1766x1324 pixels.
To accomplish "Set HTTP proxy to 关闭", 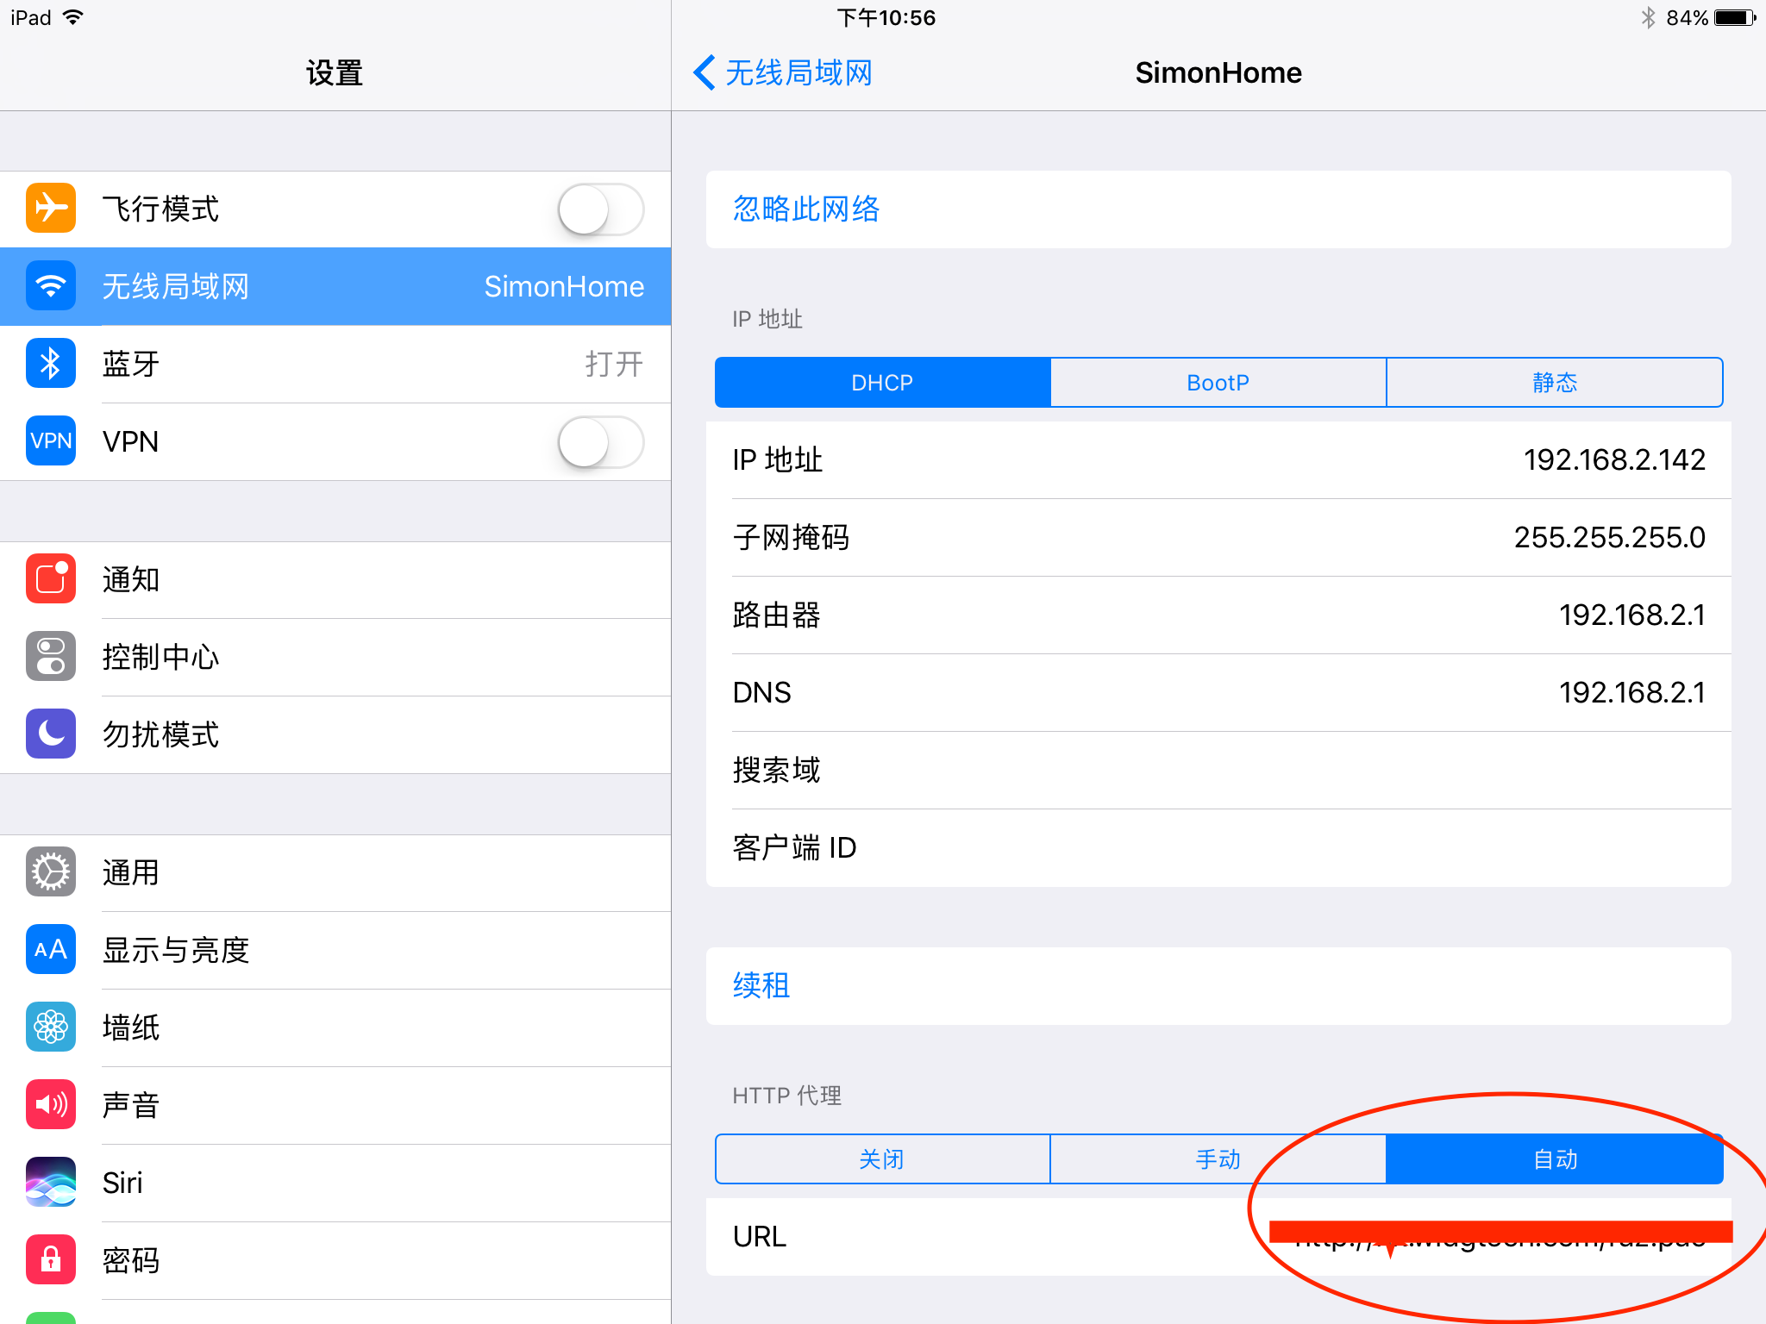I will [x=883, y=1159].
